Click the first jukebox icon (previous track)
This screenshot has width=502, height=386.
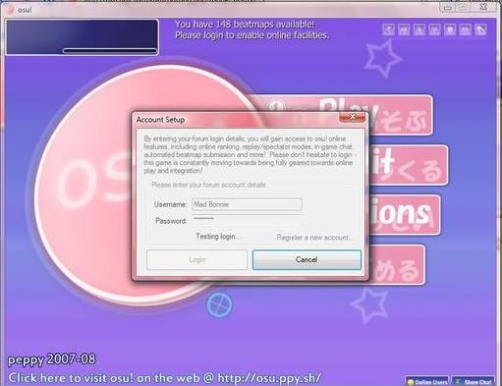pos(389,29)
